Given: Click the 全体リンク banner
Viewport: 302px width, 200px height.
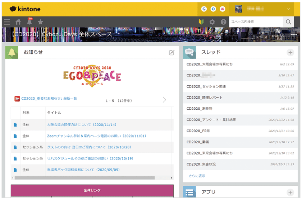Looking at the screenshot, I should point(92,190).
